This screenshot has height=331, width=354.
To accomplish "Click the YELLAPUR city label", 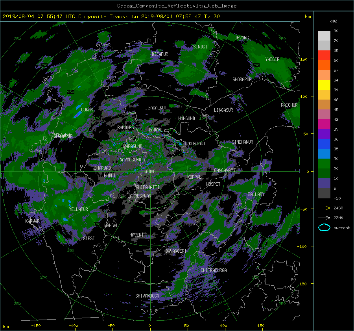I will point(78,209).
